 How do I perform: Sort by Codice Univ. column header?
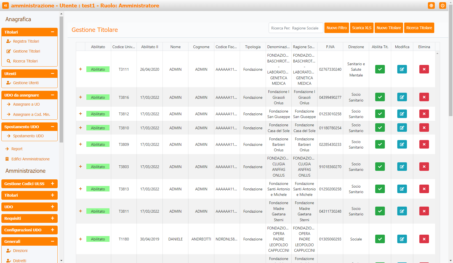(124, 47)
